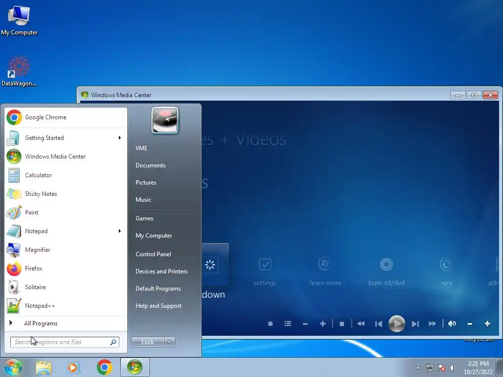Open DataWagon desktop shortcut
This screenshot has height=377, width=503.
click(19, 71)
